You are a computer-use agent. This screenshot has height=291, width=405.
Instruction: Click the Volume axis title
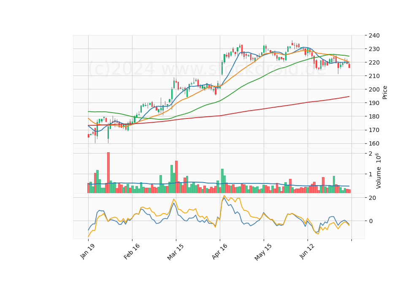pyautogui.click(x=378, y=171)
